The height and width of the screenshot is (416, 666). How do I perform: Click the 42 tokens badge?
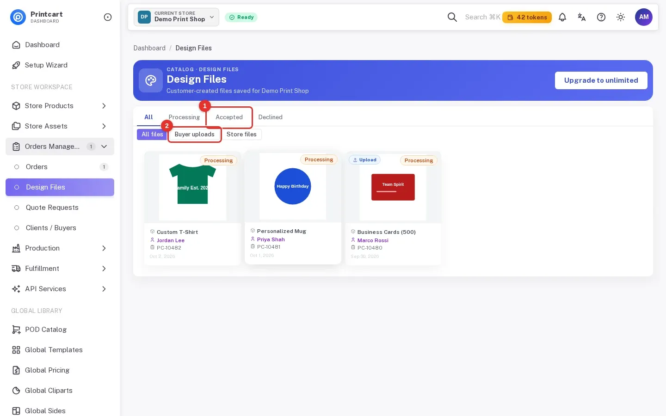coord(527,17)
